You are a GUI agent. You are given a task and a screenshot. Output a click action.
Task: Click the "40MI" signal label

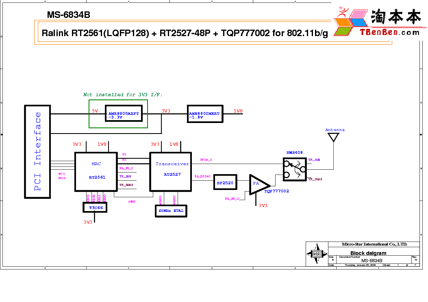pyautogui.click(x=132, y=202)
